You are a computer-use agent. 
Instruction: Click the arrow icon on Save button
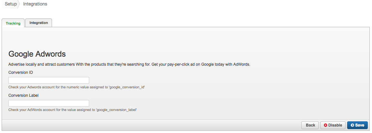[x=352, y=125]
